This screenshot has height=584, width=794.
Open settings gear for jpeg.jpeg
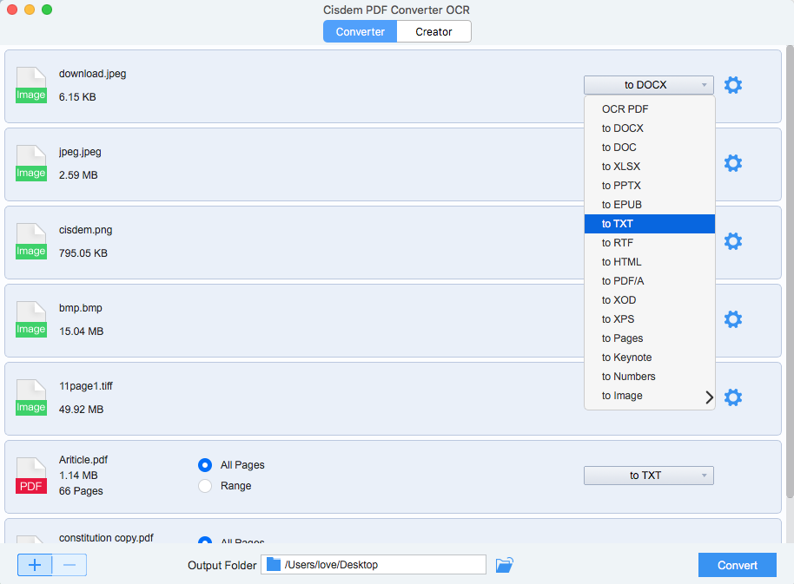732,163
